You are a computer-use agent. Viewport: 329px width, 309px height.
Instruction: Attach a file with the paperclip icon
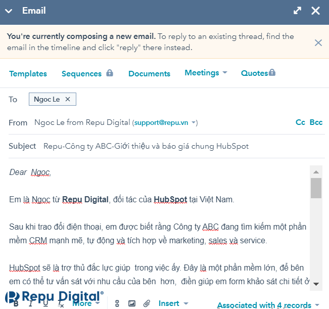147,303
